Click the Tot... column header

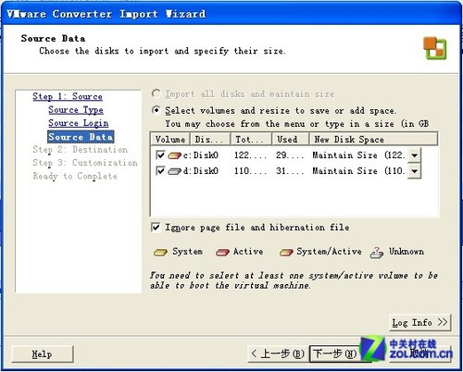tap(251, 140)
